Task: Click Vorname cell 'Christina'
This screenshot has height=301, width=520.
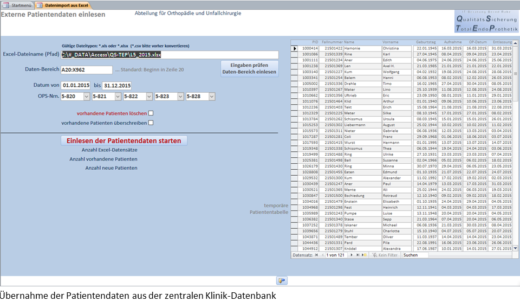Action: coord(396,48)
